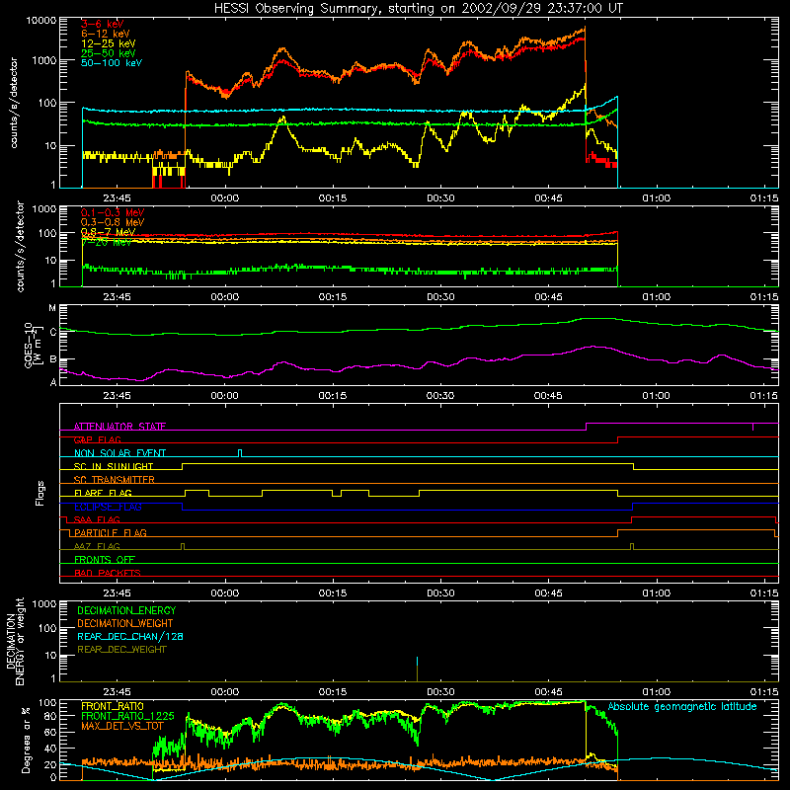Viewport: 790px width, 790px height.
Task: Select the SC_IN_SUNLIGHT flag label
Action: click(114, 466)
